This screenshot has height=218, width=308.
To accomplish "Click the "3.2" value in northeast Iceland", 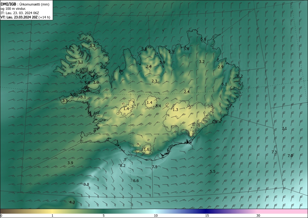I will click(202, 62).
